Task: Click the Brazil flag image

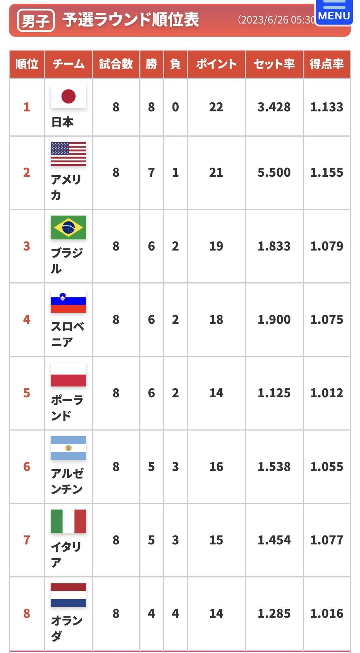Action: pos(68,227)
